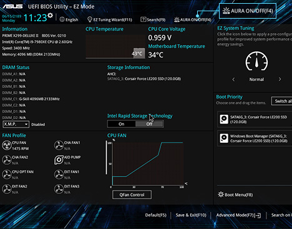Click the EZ Tuning Wizard lightbulb icon
Image resolution: width=292 pixels, height=229 pixels.
pyautogui.click(x=90, y=19)
